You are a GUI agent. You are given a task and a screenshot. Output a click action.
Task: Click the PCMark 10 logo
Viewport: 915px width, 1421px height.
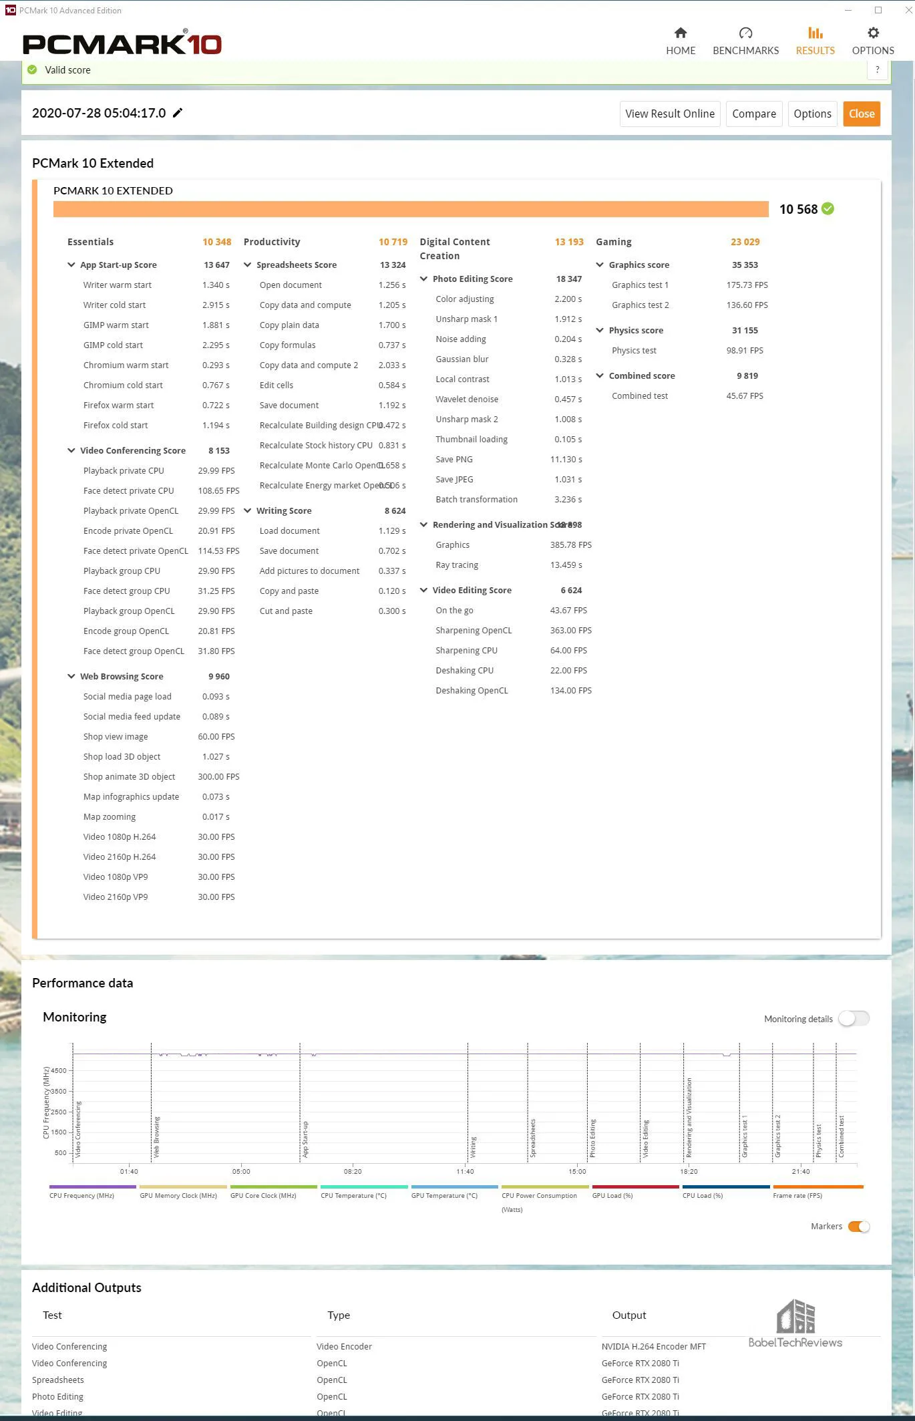point(122,43)
